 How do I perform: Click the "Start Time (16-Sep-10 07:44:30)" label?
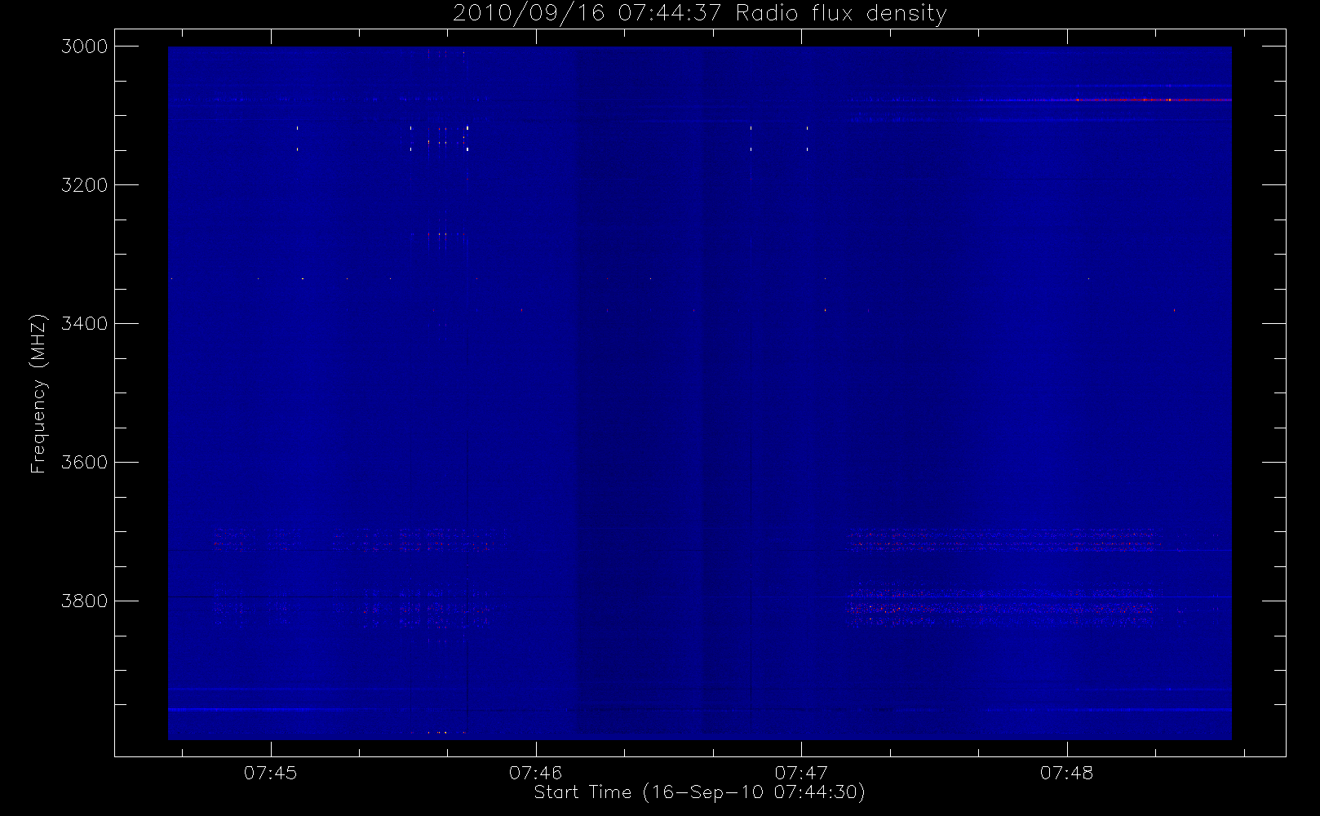pyautogui.click(x=699, y=792)
